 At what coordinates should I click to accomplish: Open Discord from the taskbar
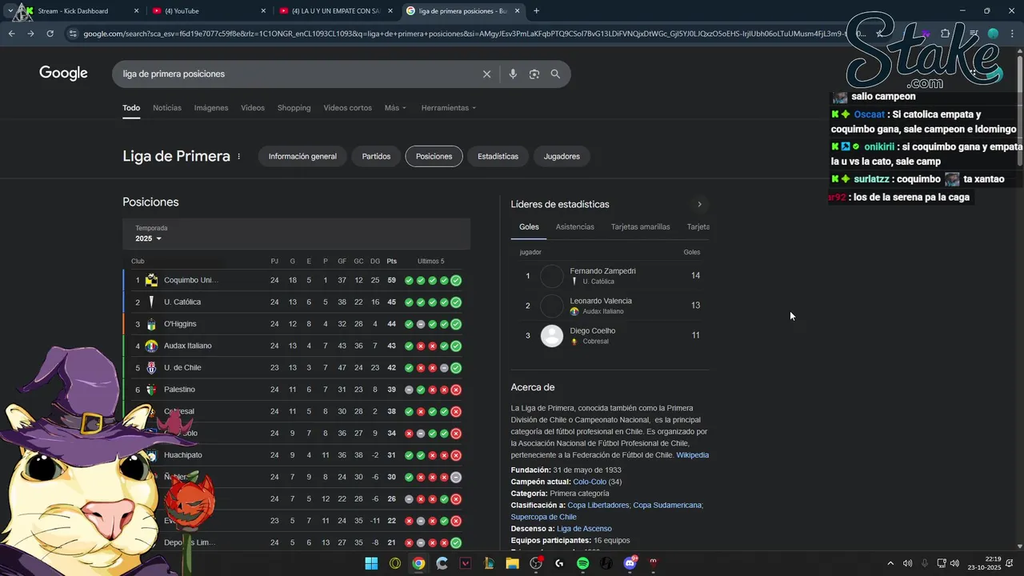pyautogui.click(x=630, y=563)
